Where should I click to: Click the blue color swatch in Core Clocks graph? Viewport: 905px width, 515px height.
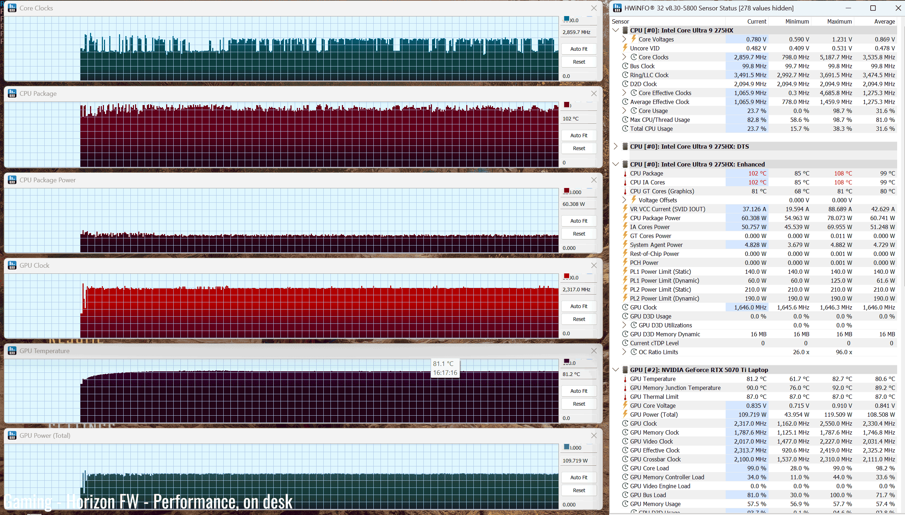click(x=567, y=19)
